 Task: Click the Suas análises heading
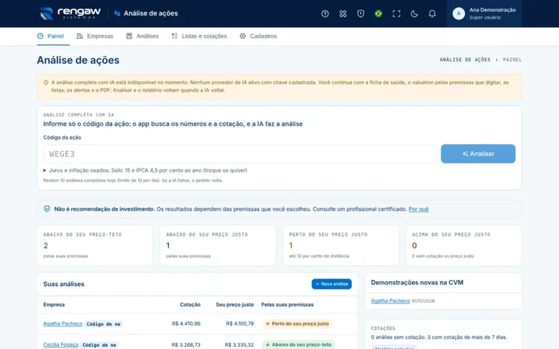[x=64, y=284]
